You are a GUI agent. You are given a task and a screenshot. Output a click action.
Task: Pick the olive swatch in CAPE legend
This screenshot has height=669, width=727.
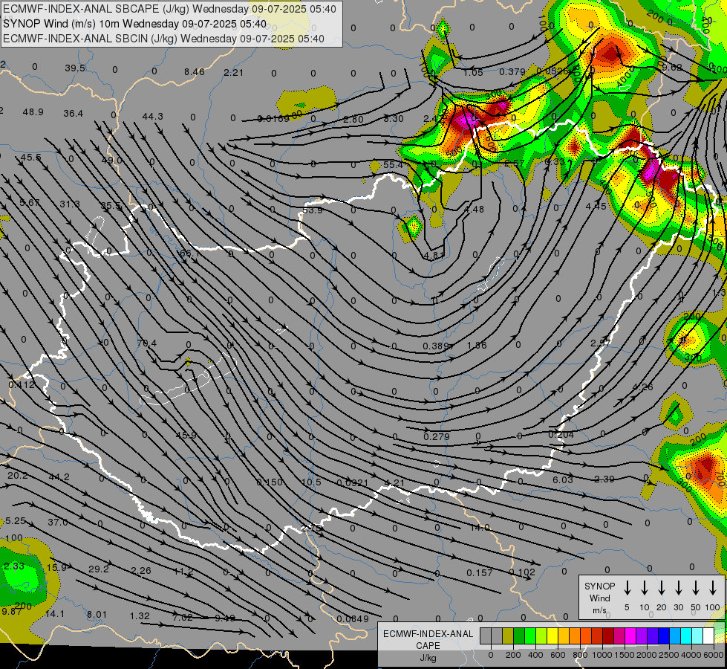508,636
